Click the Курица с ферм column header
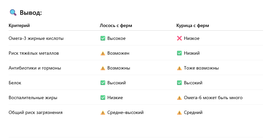 pyautogui.click(x=192, y=25)
